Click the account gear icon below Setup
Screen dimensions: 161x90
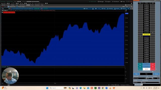[x=131, y=3]
